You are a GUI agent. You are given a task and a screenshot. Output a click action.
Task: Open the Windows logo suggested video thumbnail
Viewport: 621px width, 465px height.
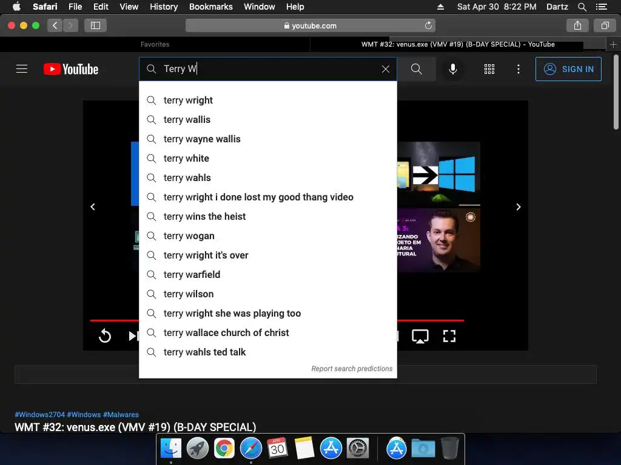click(439, 174)
